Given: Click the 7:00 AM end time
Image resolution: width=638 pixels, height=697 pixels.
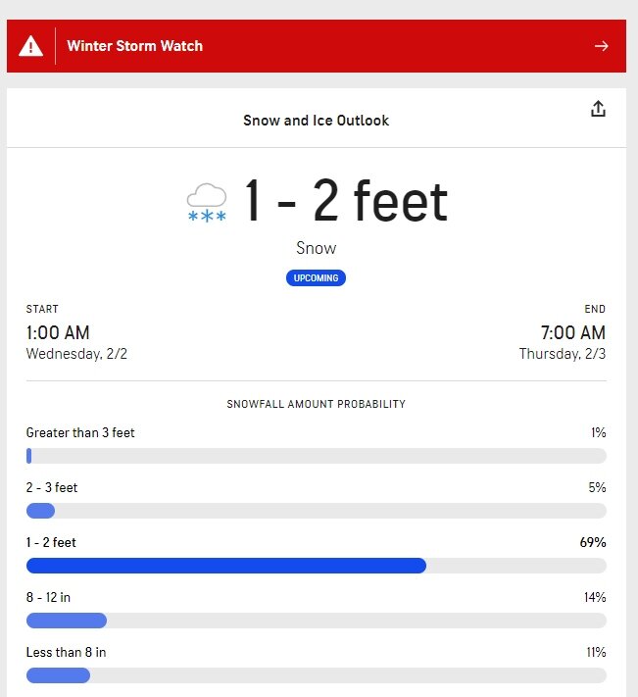Looking at the screenshot, I should pyautogui.click(x=573, y=332).
